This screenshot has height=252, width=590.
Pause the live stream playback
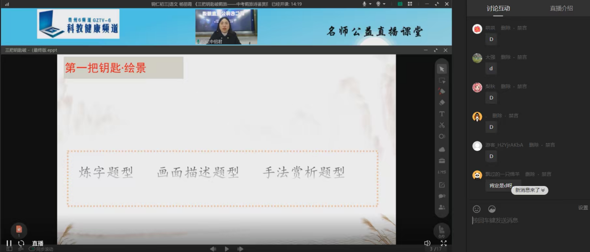pos(9,243)
